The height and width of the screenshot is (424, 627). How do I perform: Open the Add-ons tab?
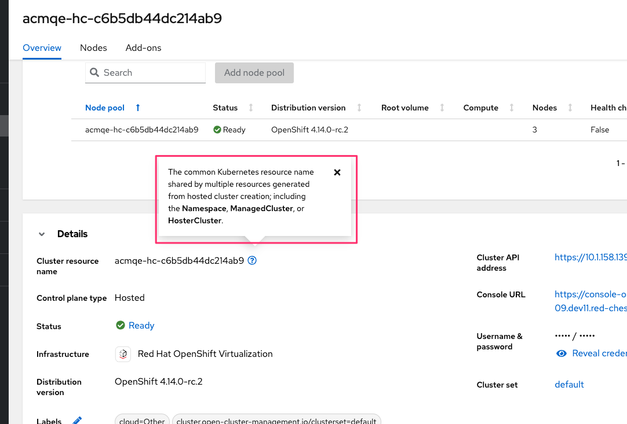pos(143,48)
